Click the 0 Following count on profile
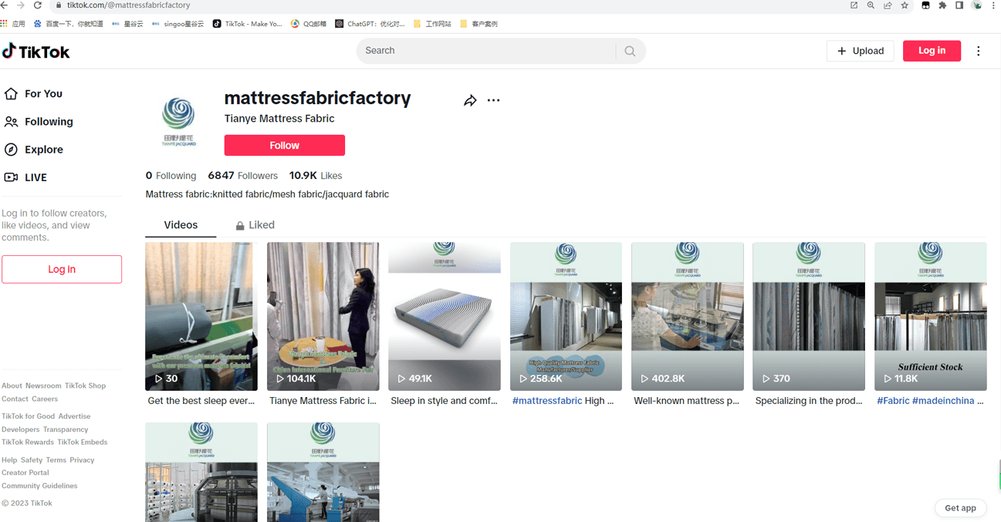1001x522 pixels. click(x=171, y=176)
